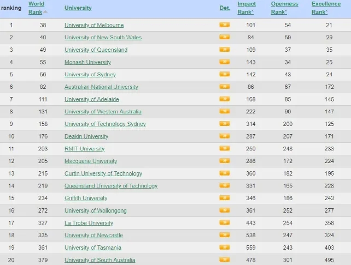Sort by Impact Rank column header

pyautogui.click(x=247, y=8)
